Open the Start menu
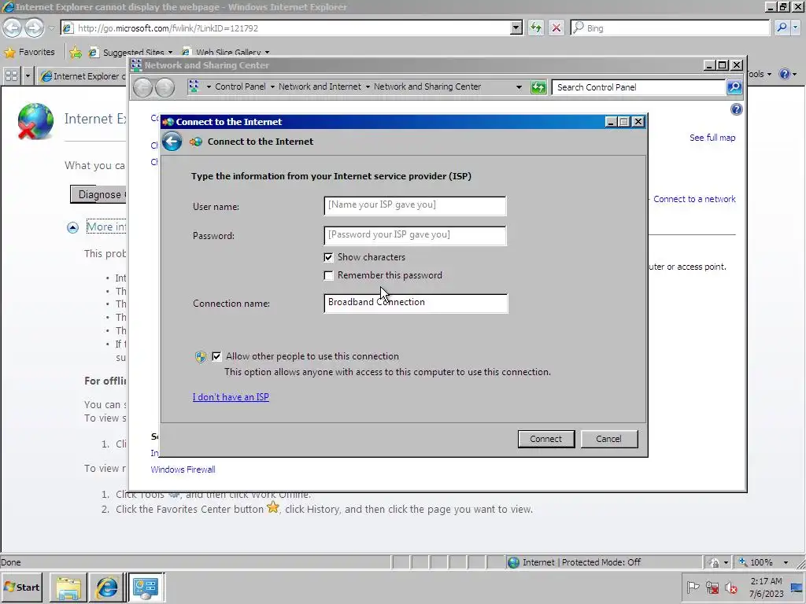 tap(22, 587)
